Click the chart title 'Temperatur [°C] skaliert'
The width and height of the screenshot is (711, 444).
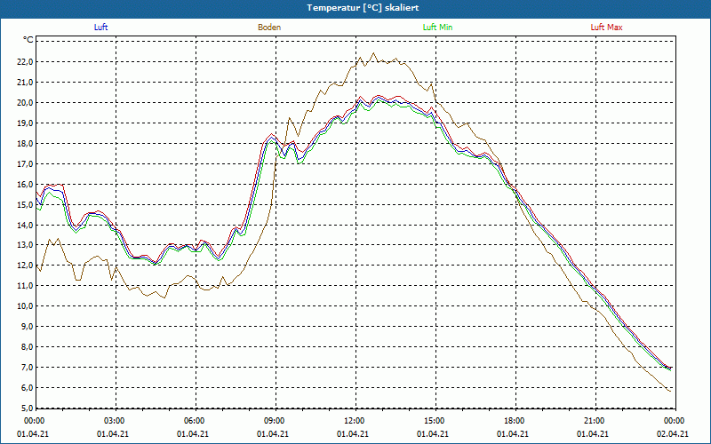coord(363,8)
